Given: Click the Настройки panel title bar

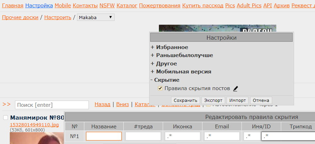Looking at the screenshot, I should (221, 38).
